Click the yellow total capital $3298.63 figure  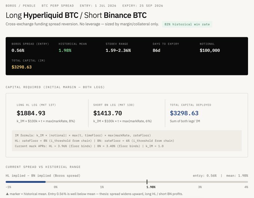tap(22, 67)
